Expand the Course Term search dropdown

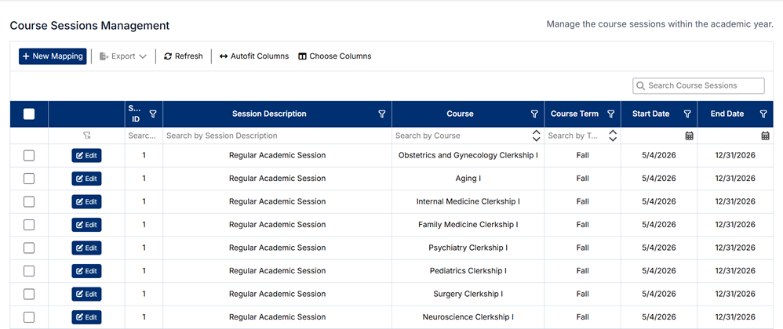(613, 136)
